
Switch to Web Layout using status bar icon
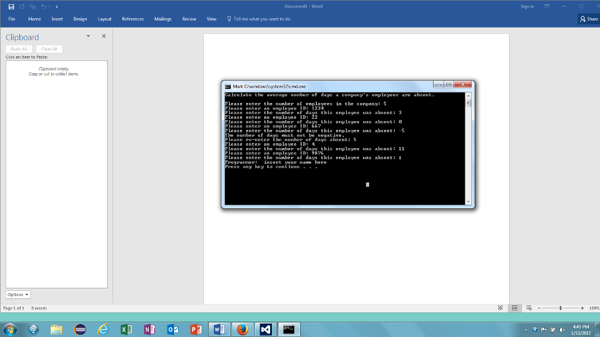[528, 308]
